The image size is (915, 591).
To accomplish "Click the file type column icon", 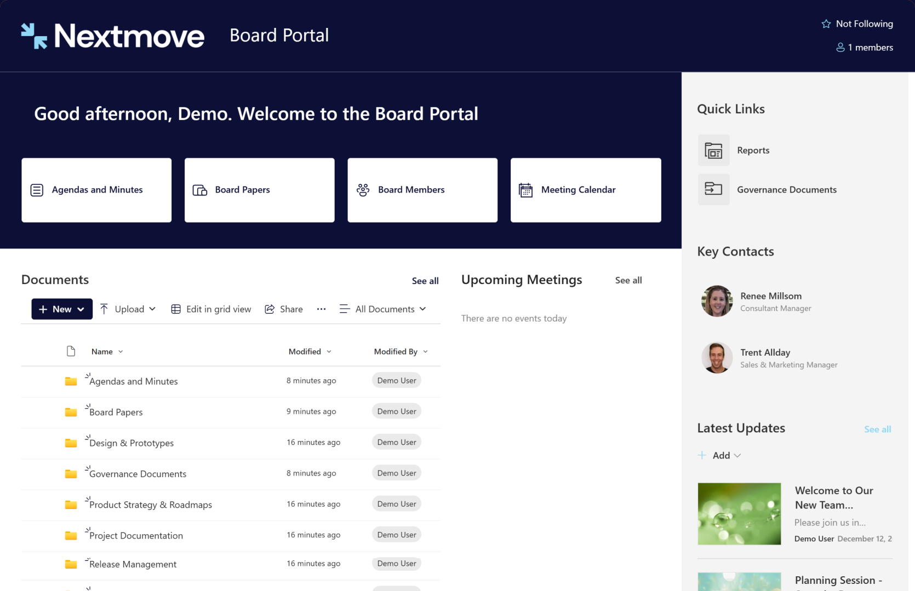I will tap(71, 351).
